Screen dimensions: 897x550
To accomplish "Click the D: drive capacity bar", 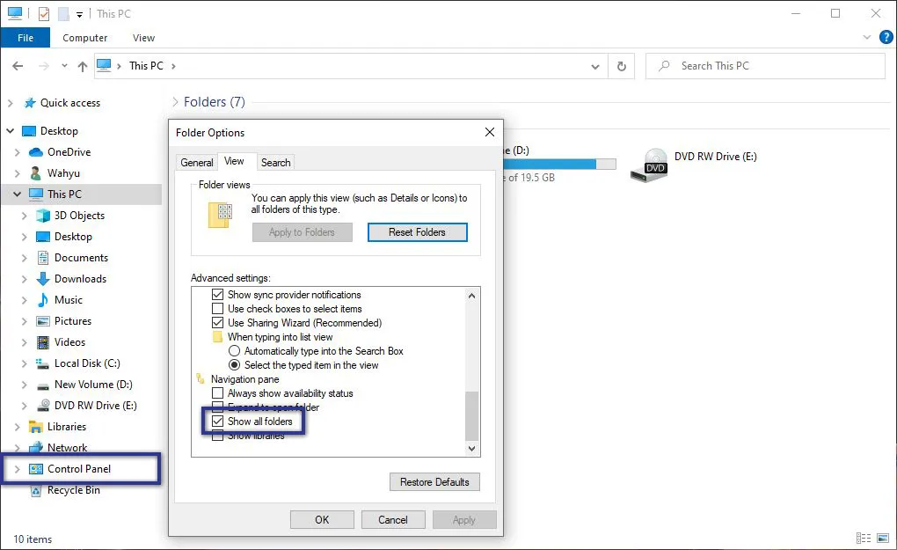I will (562, 164).
